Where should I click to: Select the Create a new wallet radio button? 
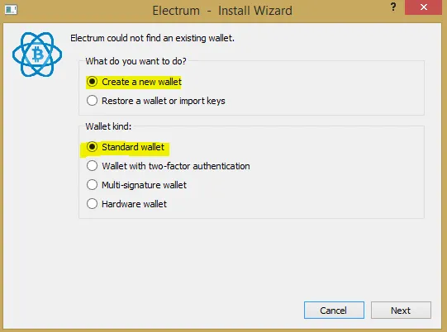click(92, 82)
